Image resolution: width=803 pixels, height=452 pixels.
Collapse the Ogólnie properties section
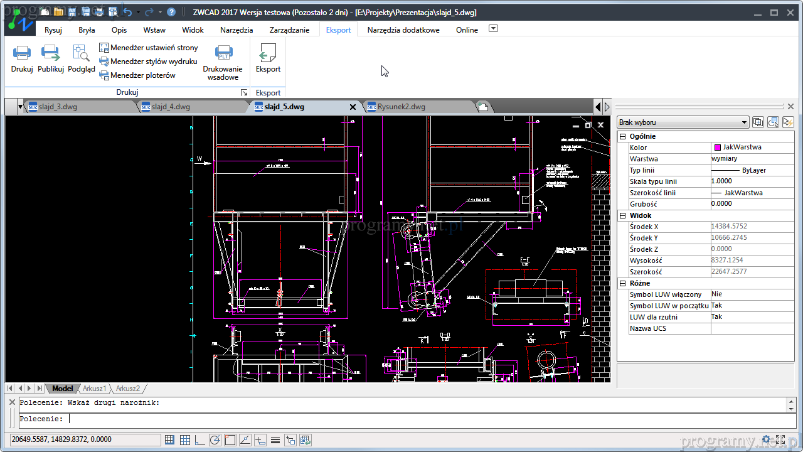tap(623, 136)
